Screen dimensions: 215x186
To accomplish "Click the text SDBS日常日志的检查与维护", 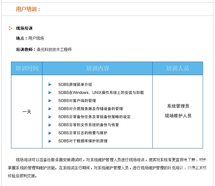I will pos(83,133).
